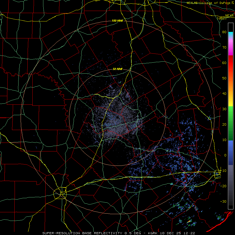Image resolution: width=235 pixels, height=235 pixels.
Task: Click the 100 NMI range ring label
Action: [117, 21]
